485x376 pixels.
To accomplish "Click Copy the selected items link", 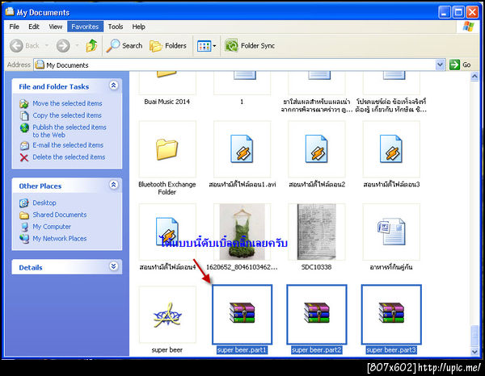I will point(67,115).
